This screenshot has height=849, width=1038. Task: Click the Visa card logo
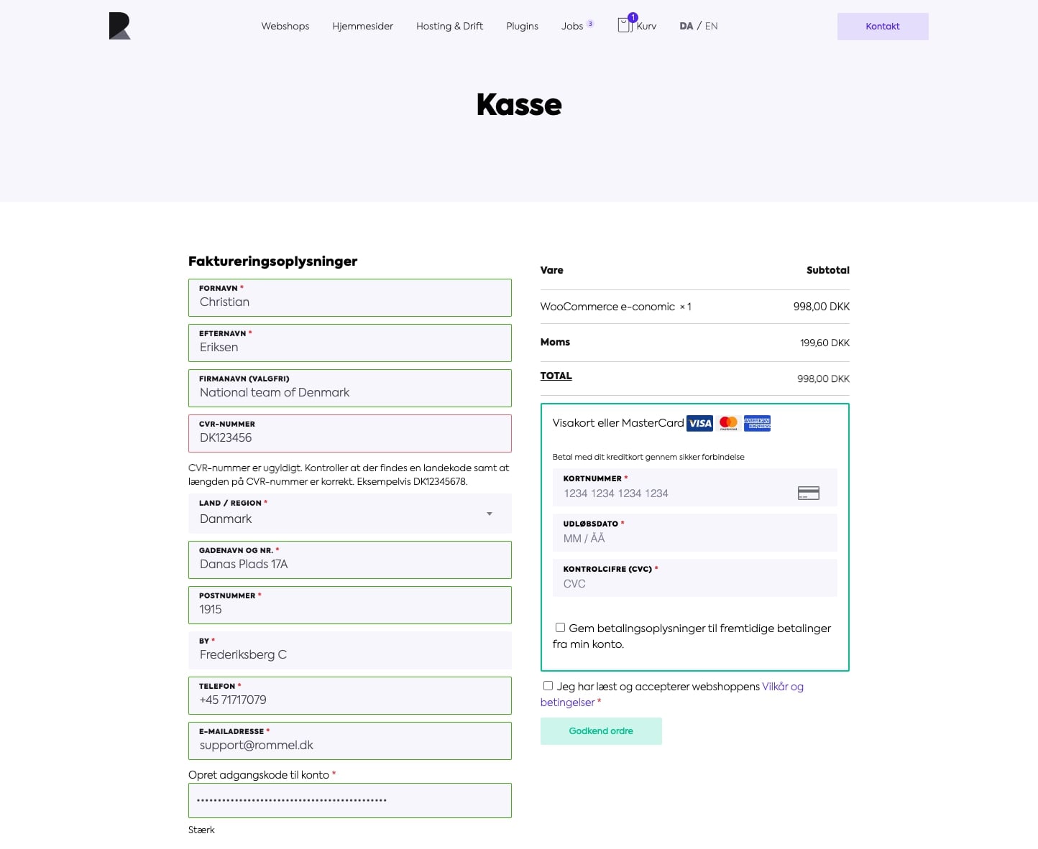tap(699, 423)
